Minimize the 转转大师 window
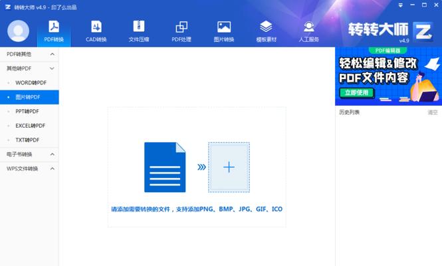Viewport: 442px width, 266px height. pyautogui.click(x=412, y=5)
